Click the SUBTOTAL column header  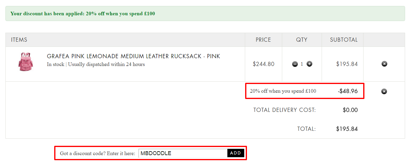point(344,40)
